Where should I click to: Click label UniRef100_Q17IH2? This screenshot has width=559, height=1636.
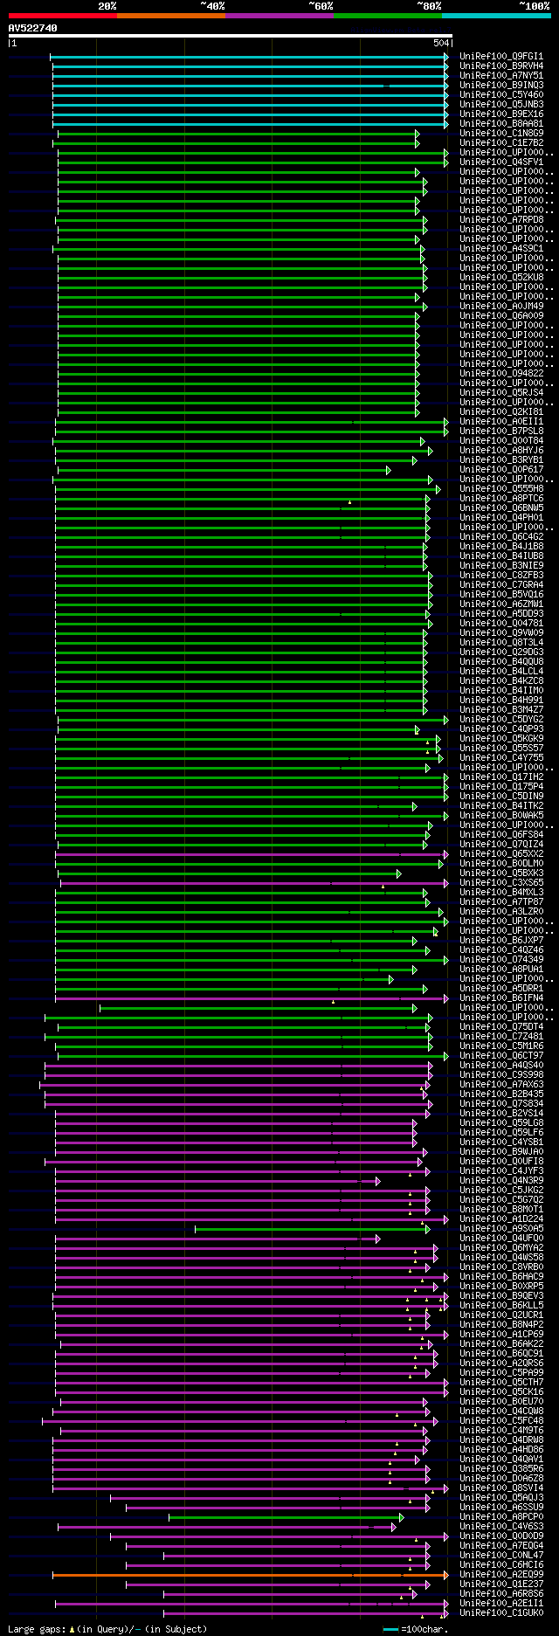point(501,777)
